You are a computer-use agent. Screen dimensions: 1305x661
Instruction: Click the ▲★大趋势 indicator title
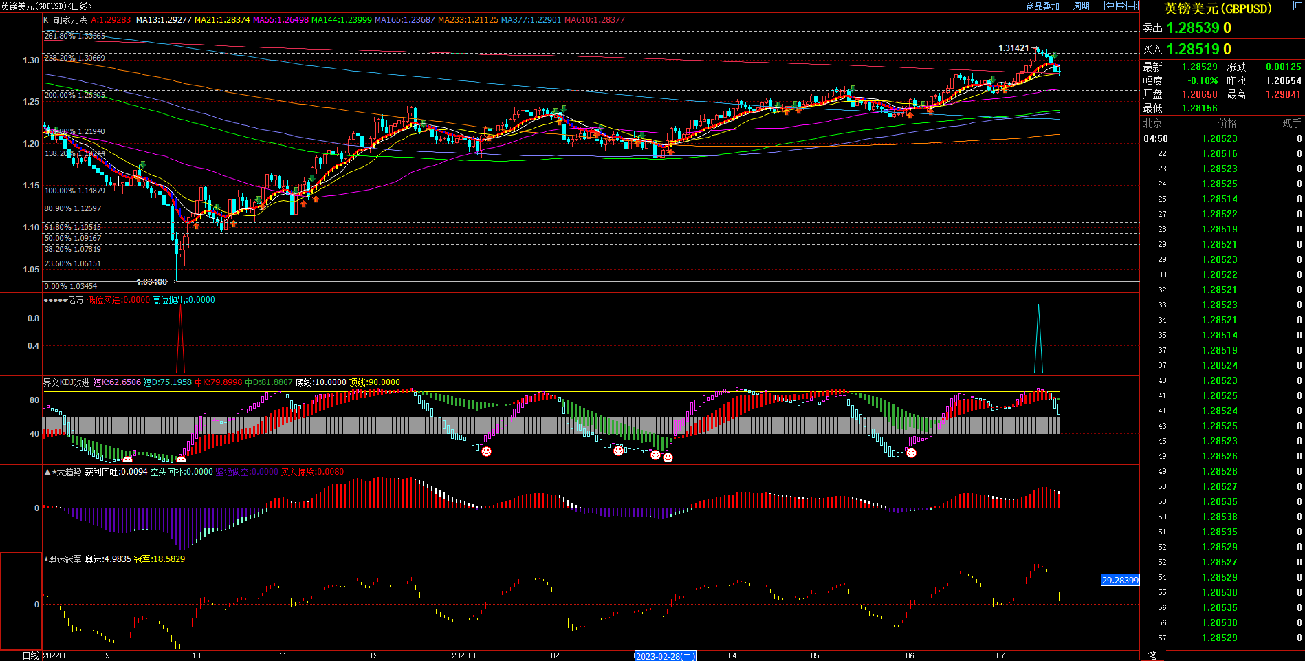pyautogui.click(x=63, y=472)
